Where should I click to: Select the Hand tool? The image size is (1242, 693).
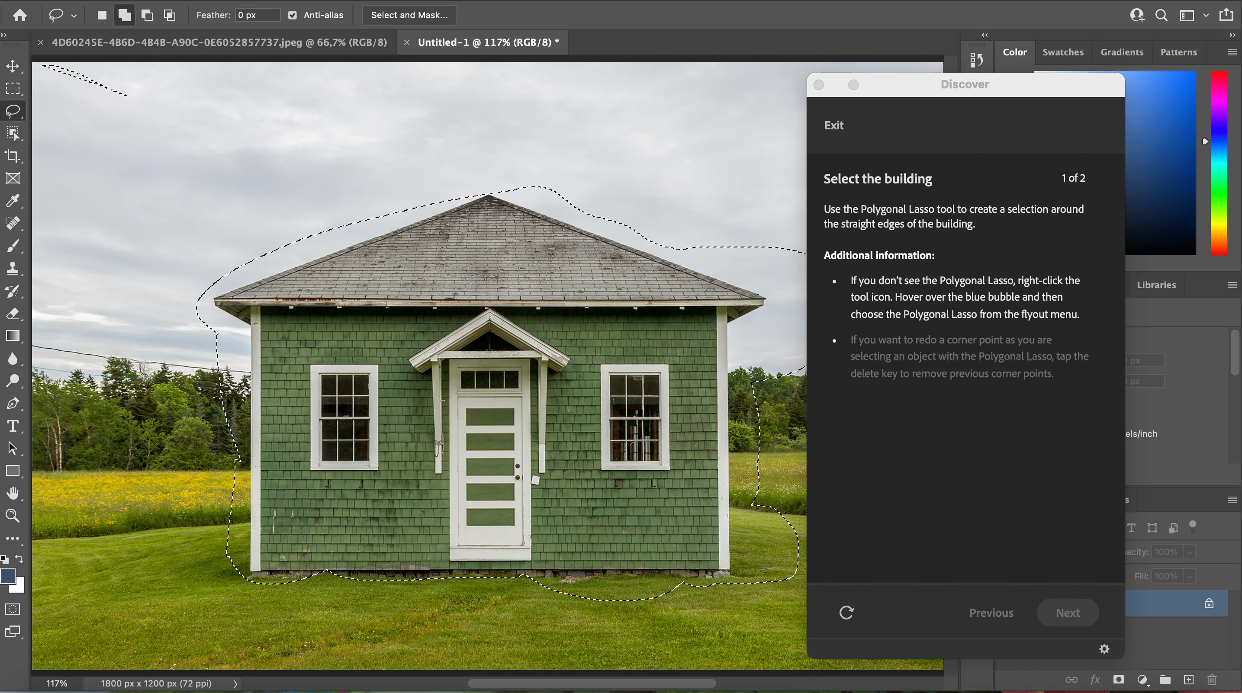pos(13,493)
